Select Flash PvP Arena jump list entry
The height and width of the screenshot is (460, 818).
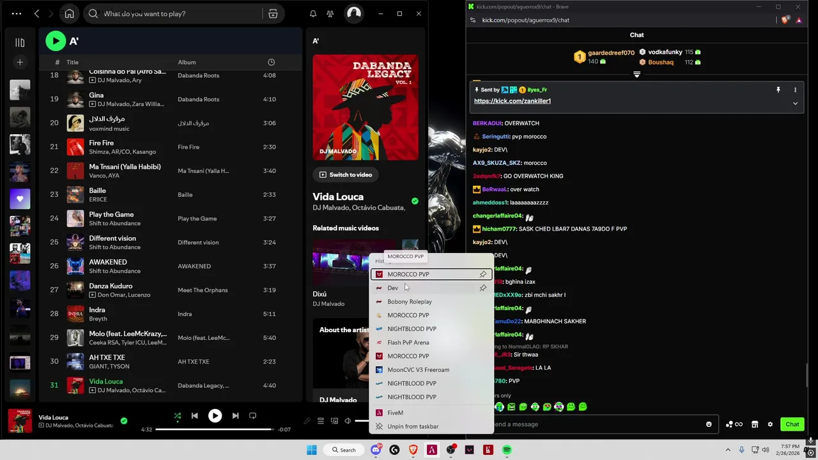[x=431, y=342]
